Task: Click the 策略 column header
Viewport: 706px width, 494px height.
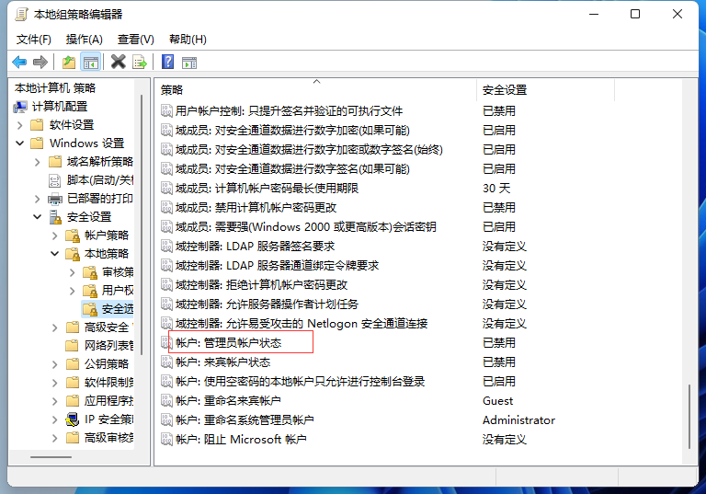Action: click(173, 89)
